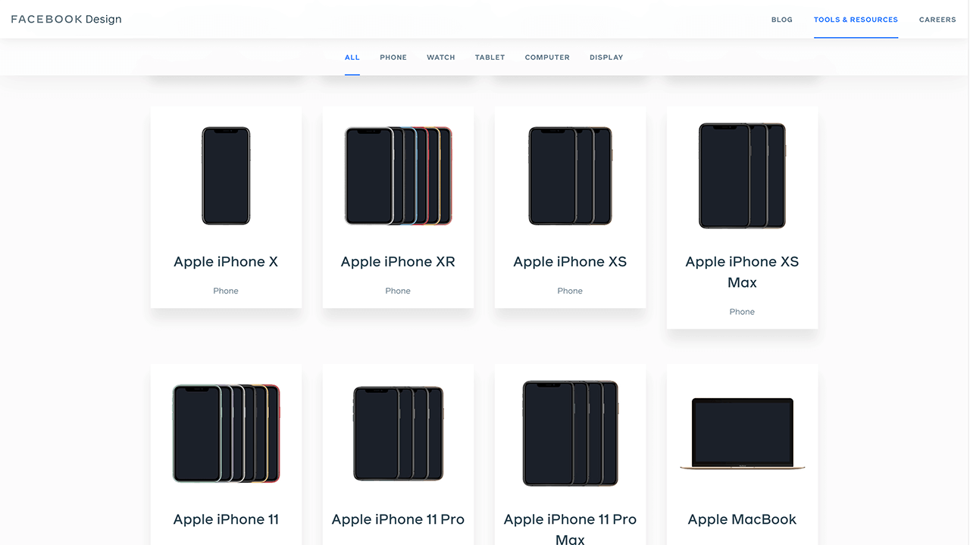
Task: Select the All filter tab
Action: (x=352, y=58)
